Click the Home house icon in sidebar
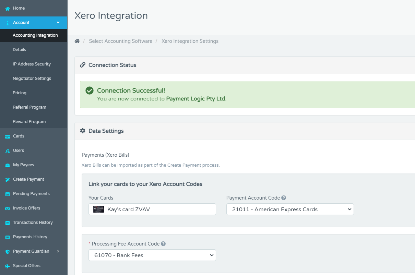 8,8
